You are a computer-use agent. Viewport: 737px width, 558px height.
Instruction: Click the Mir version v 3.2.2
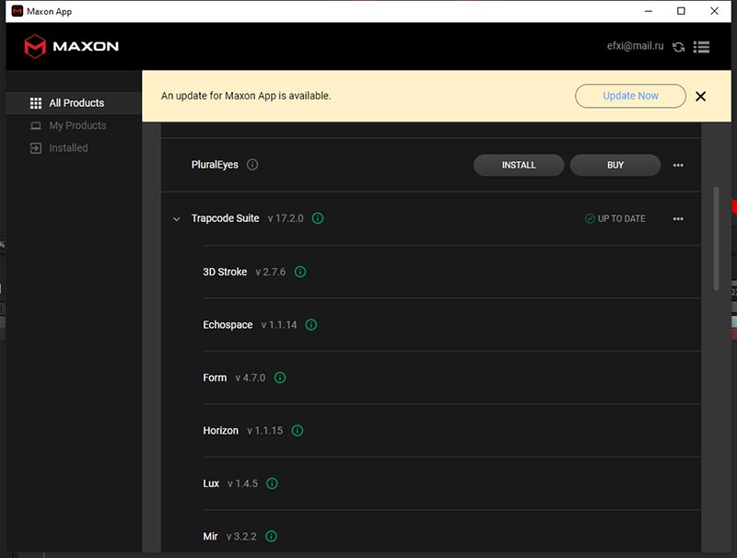coord(241,537)
